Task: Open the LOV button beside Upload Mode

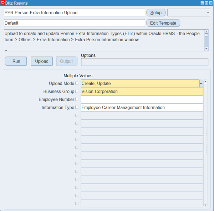Action: pyautogui.click(x=201, y=83)
